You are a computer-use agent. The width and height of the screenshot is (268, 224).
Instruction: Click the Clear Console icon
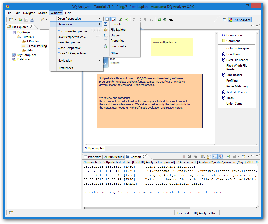click(203, 157)
